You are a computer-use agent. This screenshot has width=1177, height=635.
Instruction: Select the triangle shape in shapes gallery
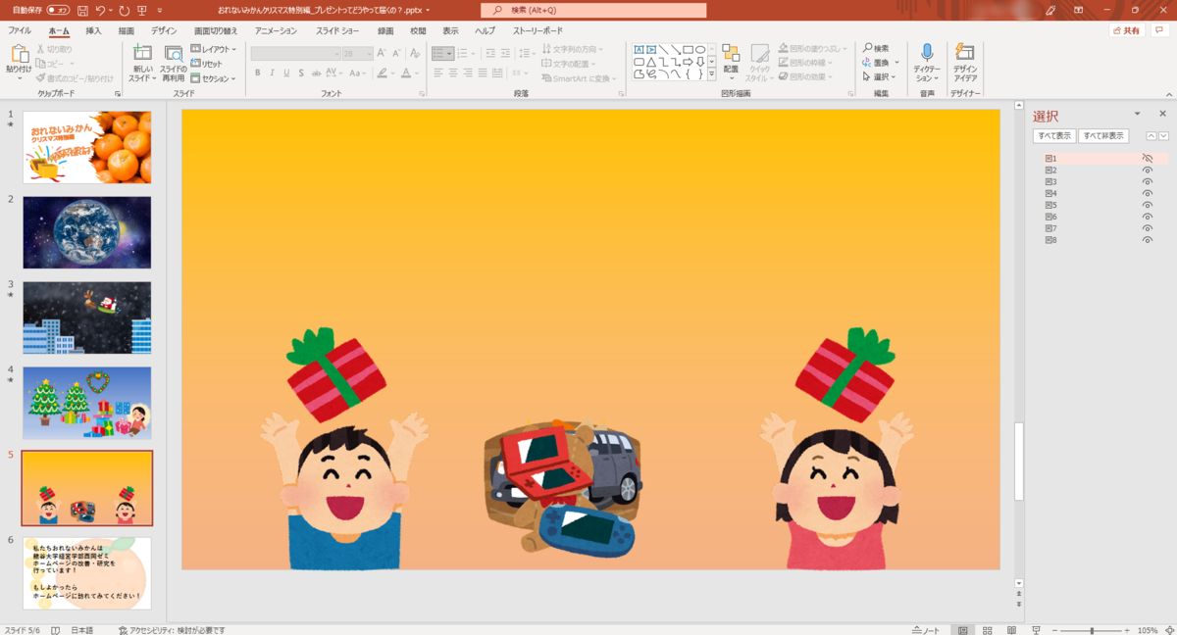(x=650, y=61)
